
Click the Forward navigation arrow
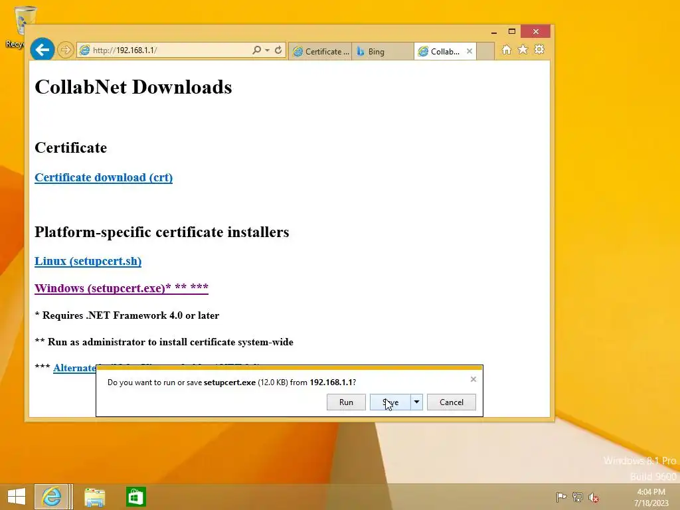tap(66, 50)
